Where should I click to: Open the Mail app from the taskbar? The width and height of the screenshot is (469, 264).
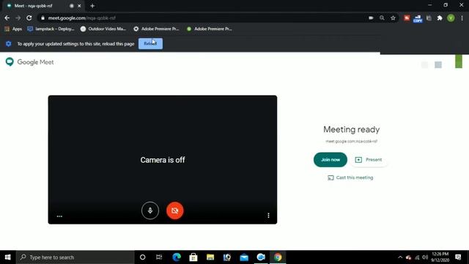(244, 257)
